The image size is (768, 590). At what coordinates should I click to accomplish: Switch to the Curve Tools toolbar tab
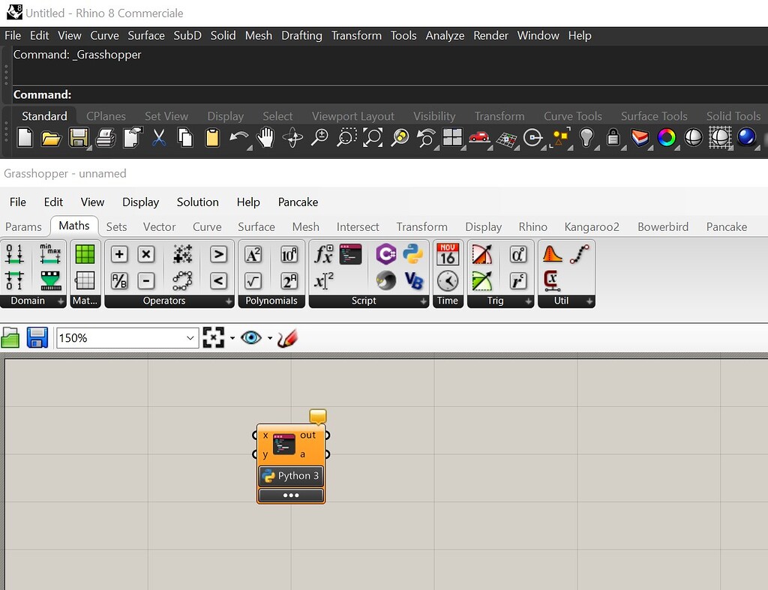tap(572, 116)
